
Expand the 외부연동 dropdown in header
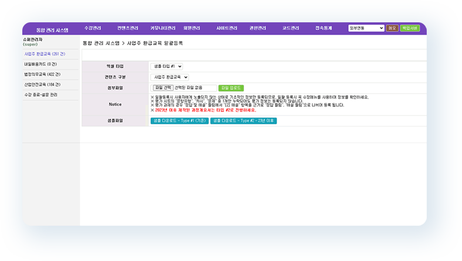coord(366,28)
